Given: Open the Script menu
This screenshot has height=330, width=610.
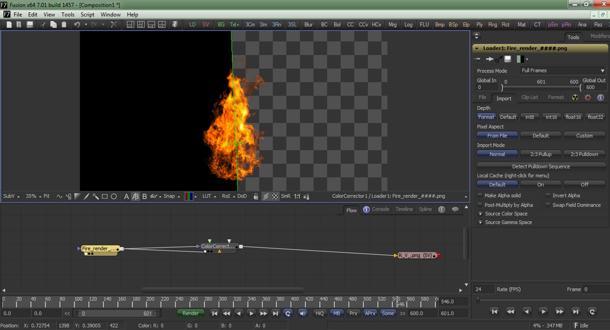Looking at the screenshot, I should tap(87, 15).
